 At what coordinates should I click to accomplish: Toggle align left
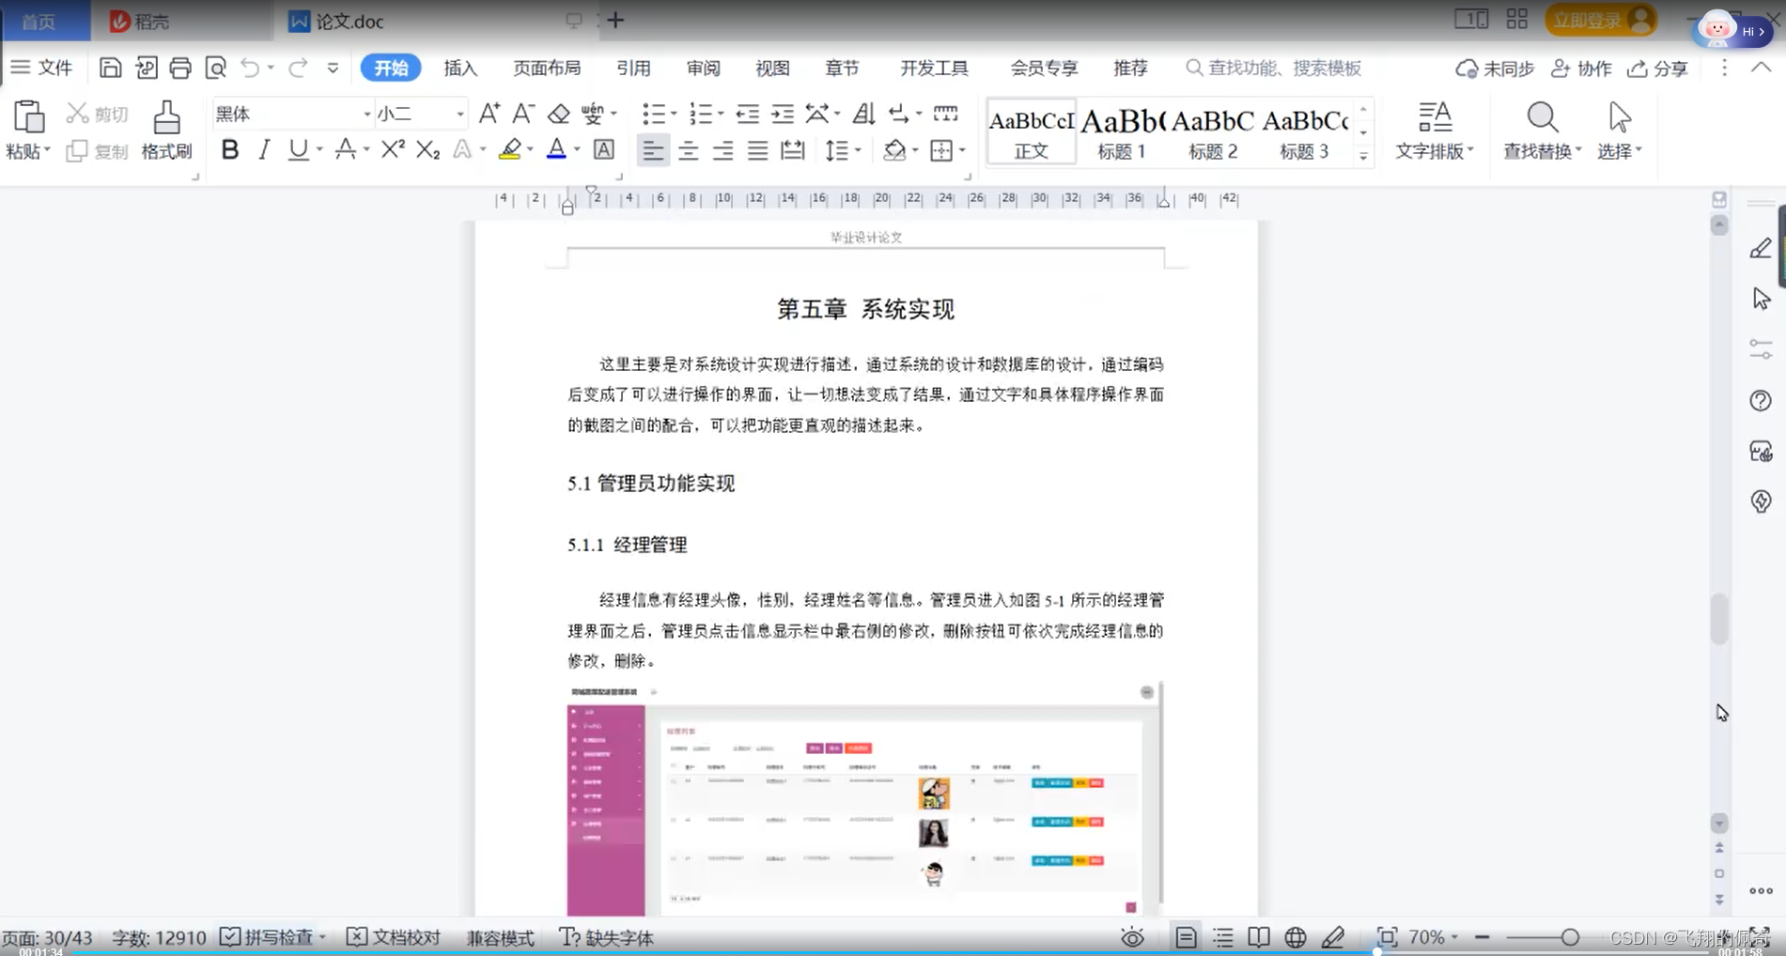(653, 150)
